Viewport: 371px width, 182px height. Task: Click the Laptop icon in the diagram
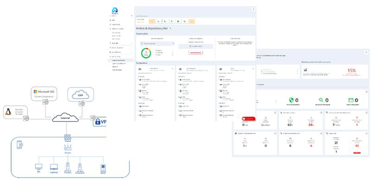click(54, 167)
